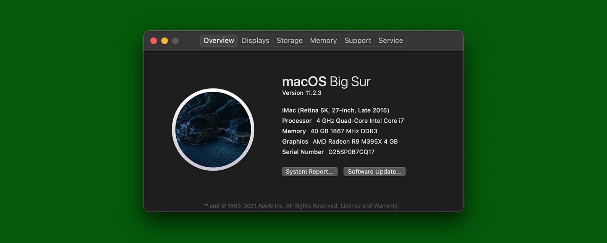Image resolution: width=607 pixels, height=243 pixels.
Task: Switch to the Overview tab
Action: (x=219, y=40)
